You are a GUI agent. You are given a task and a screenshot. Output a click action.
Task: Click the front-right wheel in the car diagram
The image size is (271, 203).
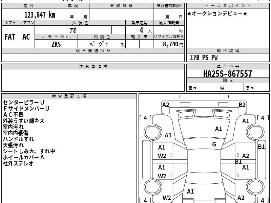[255, 132]
